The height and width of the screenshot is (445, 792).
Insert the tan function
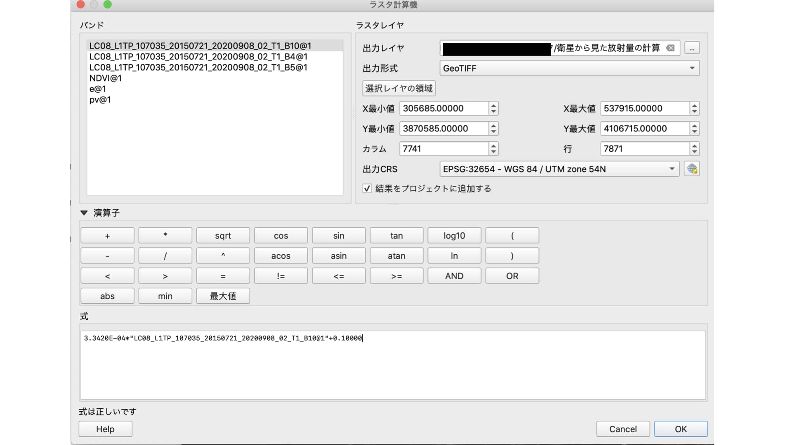[x=396, y=236]
